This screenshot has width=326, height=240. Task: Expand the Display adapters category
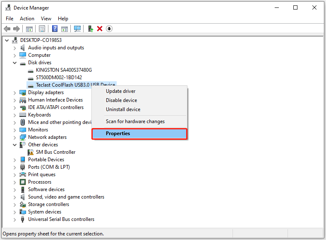pos(14,93)
